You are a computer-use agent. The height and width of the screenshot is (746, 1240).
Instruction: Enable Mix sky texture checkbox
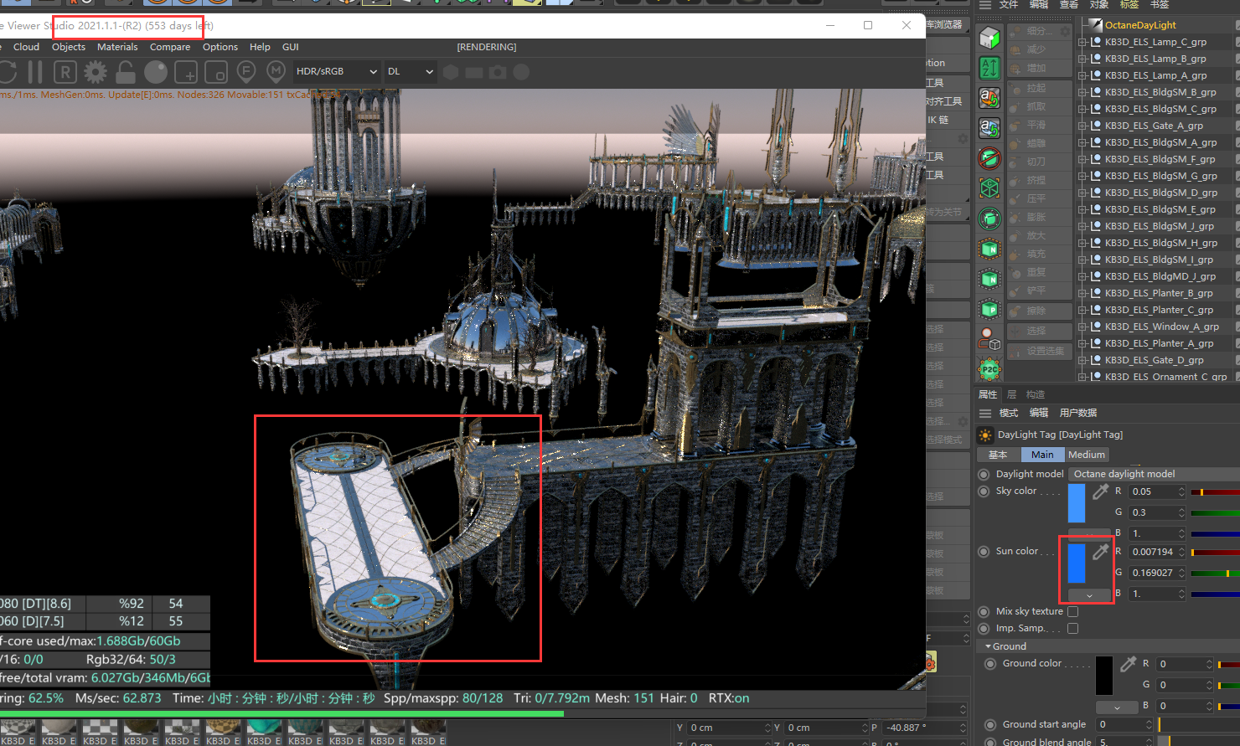tap(1072, 612)
